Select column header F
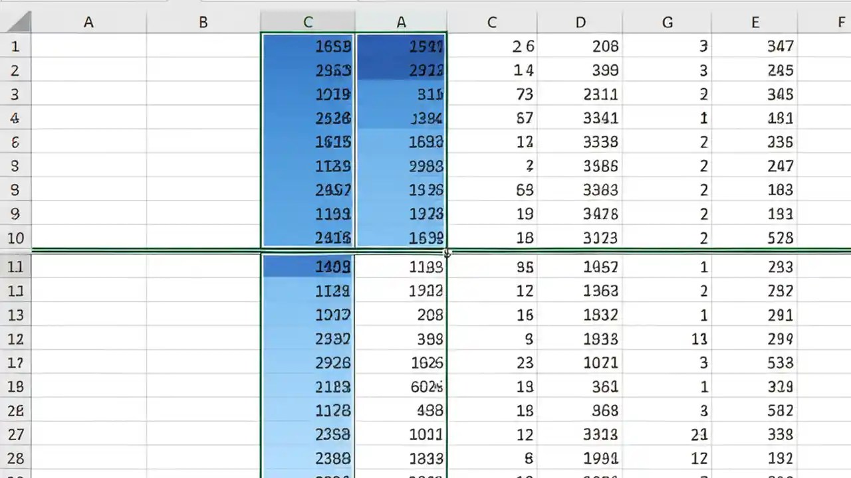This screenshot has height=478, width=851. 840,22
